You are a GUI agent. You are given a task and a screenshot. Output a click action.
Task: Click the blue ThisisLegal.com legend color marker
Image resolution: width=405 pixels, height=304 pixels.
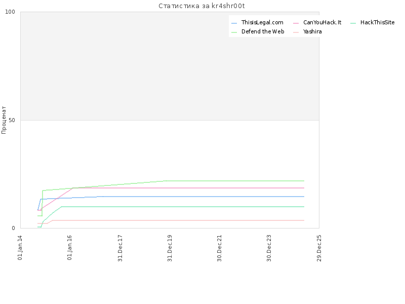(x=234, y=23)
